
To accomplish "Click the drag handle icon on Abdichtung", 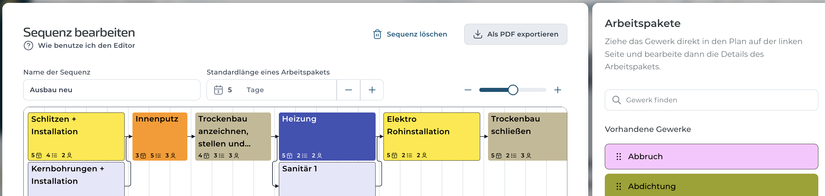I will coord(618,186).
